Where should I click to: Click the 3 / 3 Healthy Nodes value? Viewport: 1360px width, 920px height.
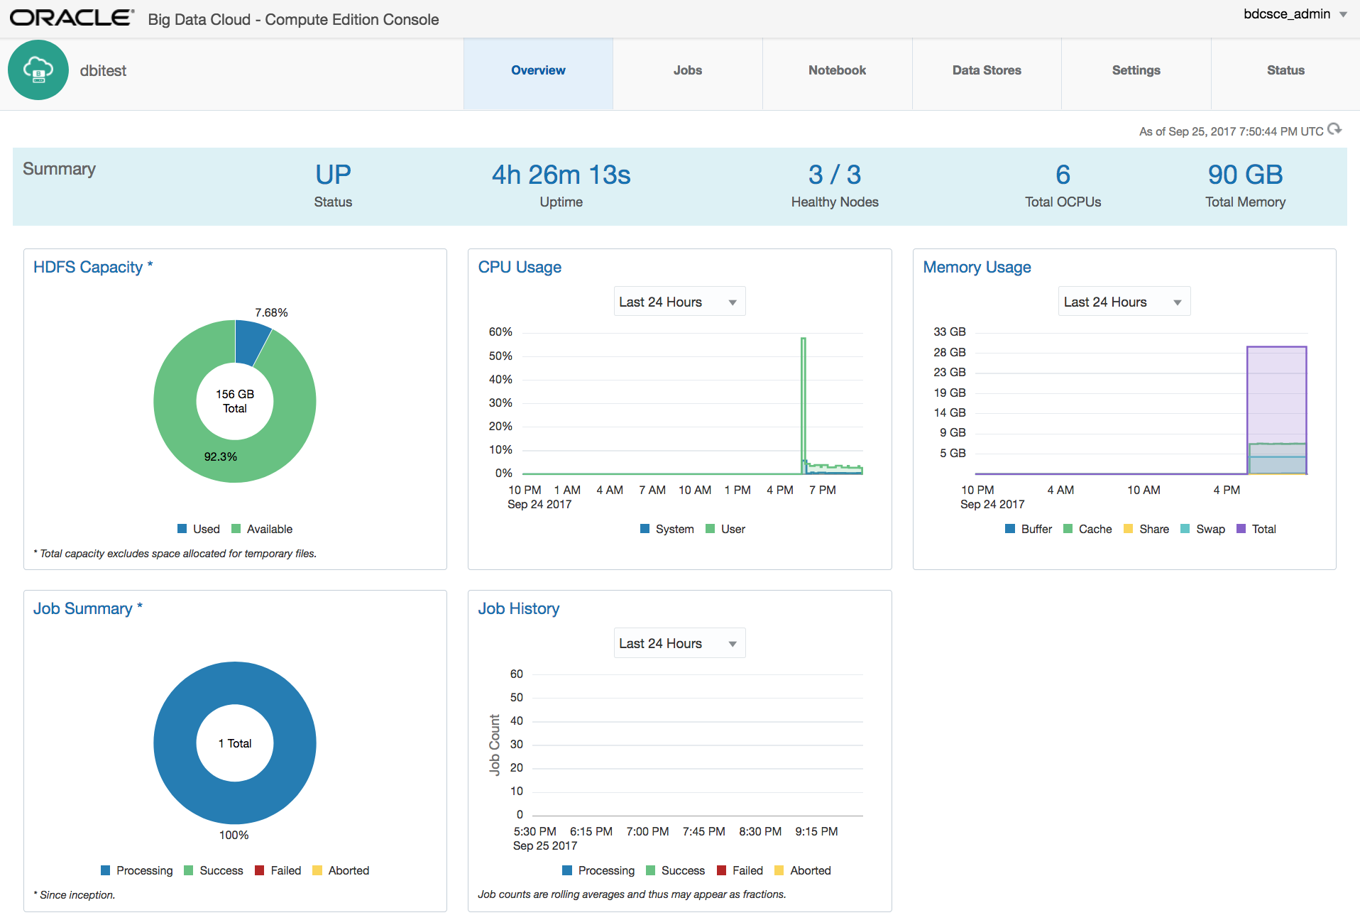(x=835, y=175)
